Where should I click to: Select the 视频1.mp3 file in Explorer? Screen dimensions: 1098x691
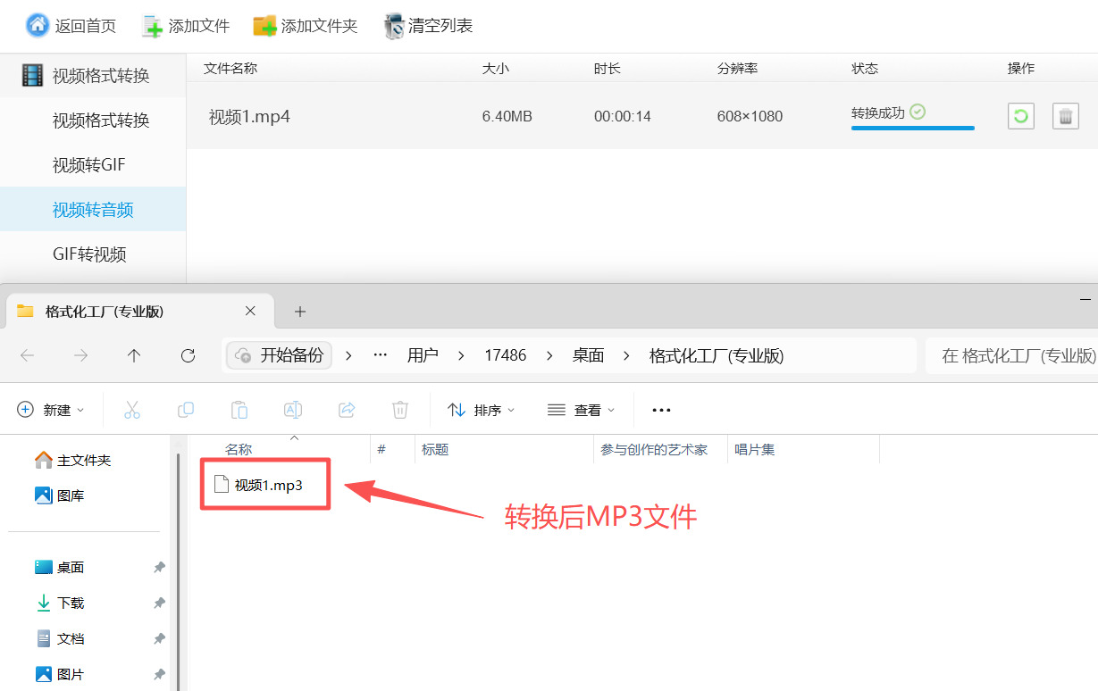(259, 485)
